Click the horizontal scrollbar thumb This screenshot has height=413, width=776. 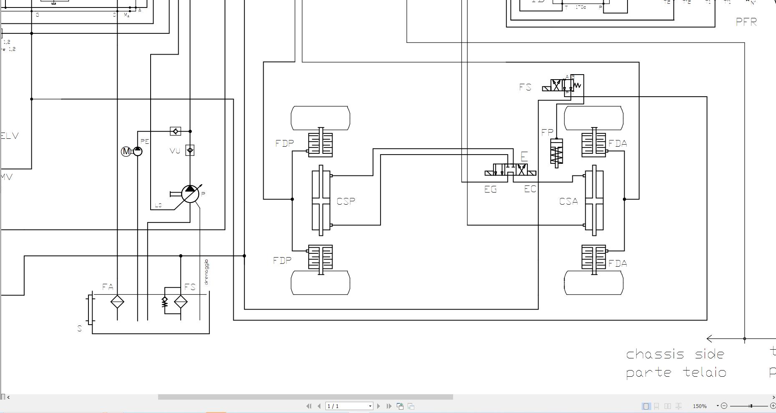tap(305, 397)
